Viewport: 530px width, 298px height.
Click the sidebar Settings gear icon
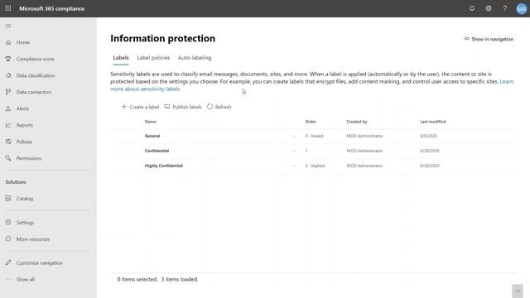[8, 223]
